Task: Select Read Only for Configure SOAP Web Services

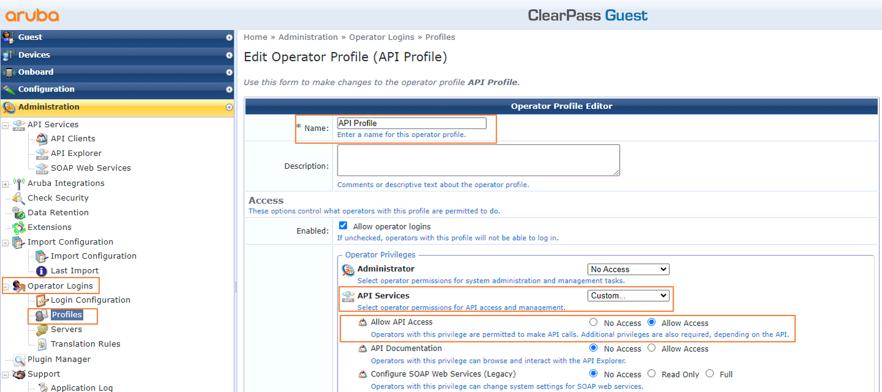Action: 651,374
